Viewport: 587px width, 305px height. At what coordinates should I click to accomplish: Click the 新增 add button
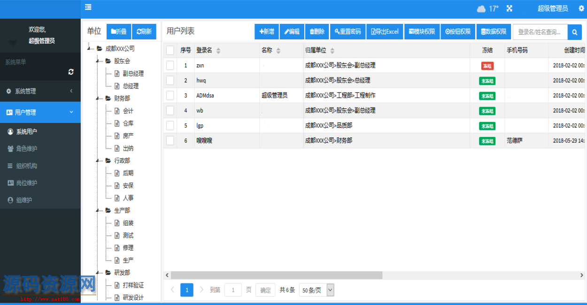click(266, 31)
